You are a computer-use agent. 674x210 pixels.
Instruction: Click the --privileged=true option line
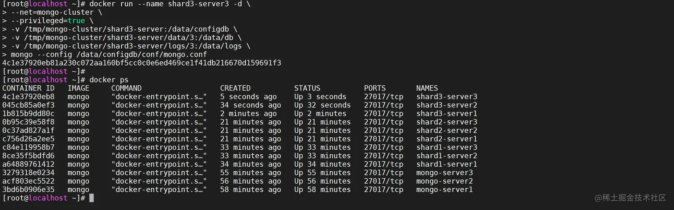click(56, 21)
